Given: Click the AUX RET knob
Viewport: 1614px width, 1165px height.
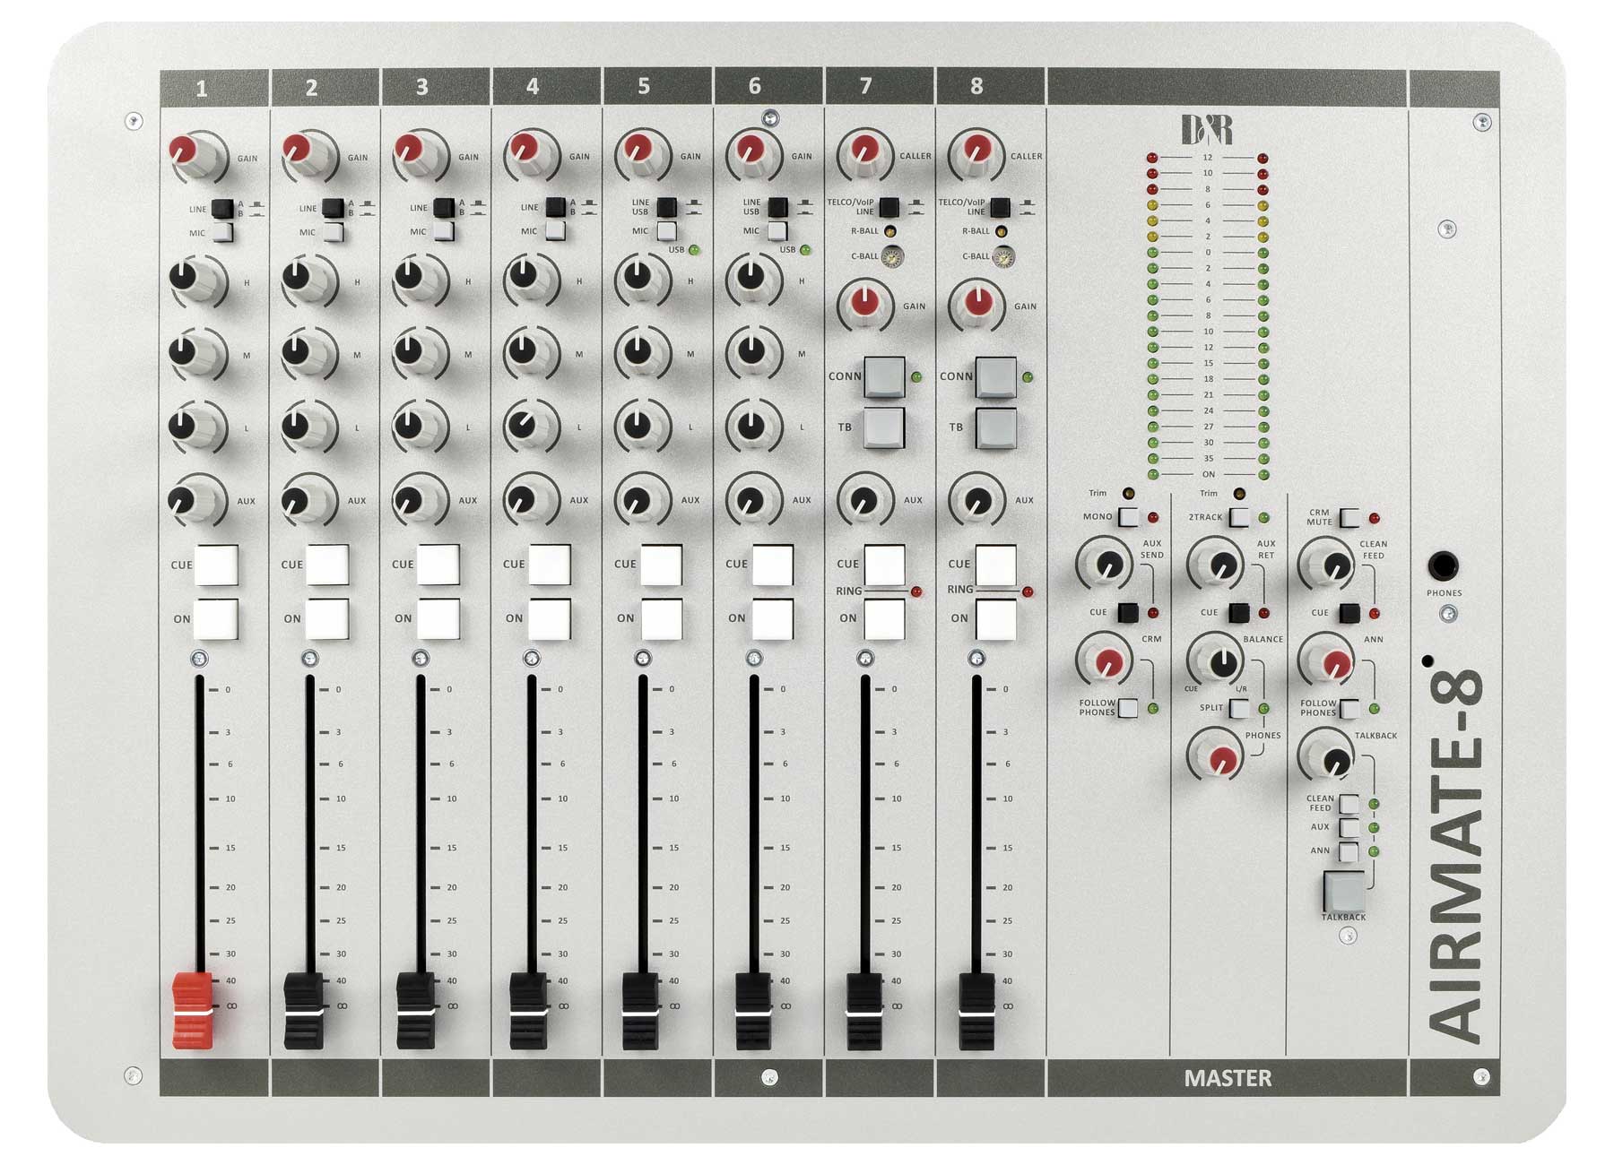Looking at the screenshot, I should point(1217,563).
